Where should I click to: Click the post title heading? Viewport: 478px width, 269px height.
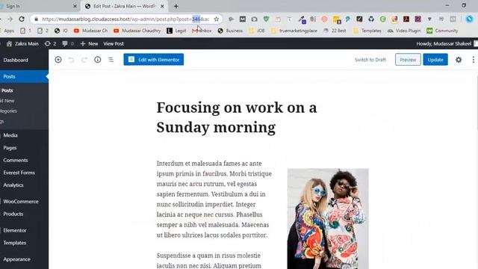coord(237,117)
